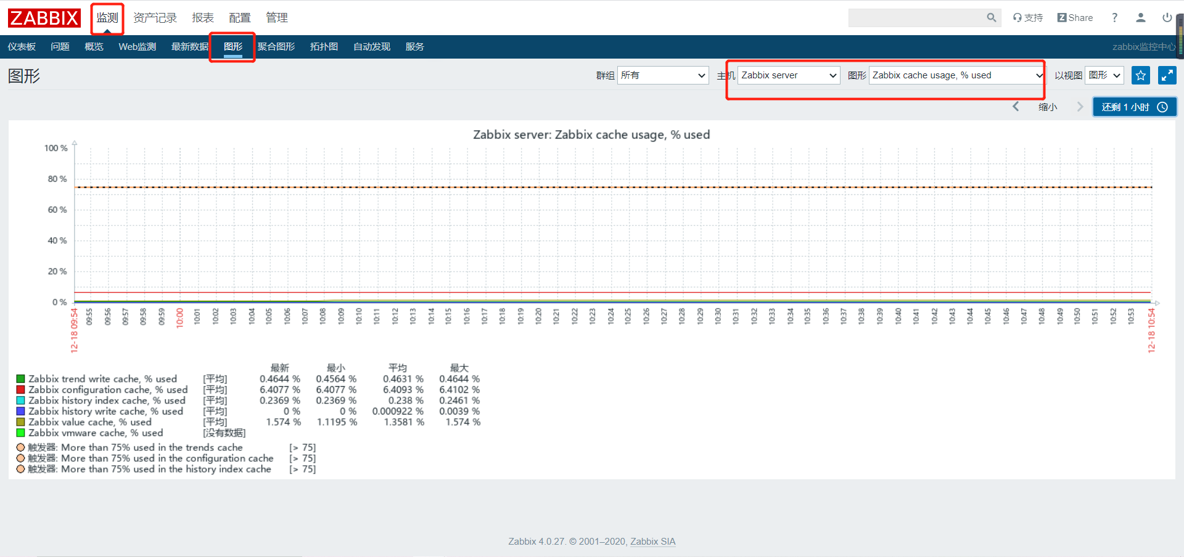Open the 资产记录 top menu
This screenshot has width=1184, height=557.
[x=155, y=18]
